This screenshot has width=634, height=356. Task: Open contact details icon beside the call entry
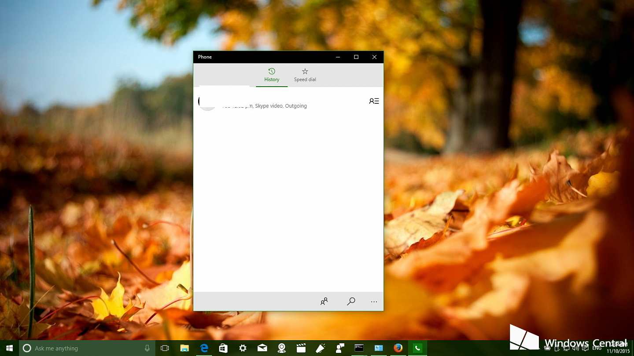374,101
